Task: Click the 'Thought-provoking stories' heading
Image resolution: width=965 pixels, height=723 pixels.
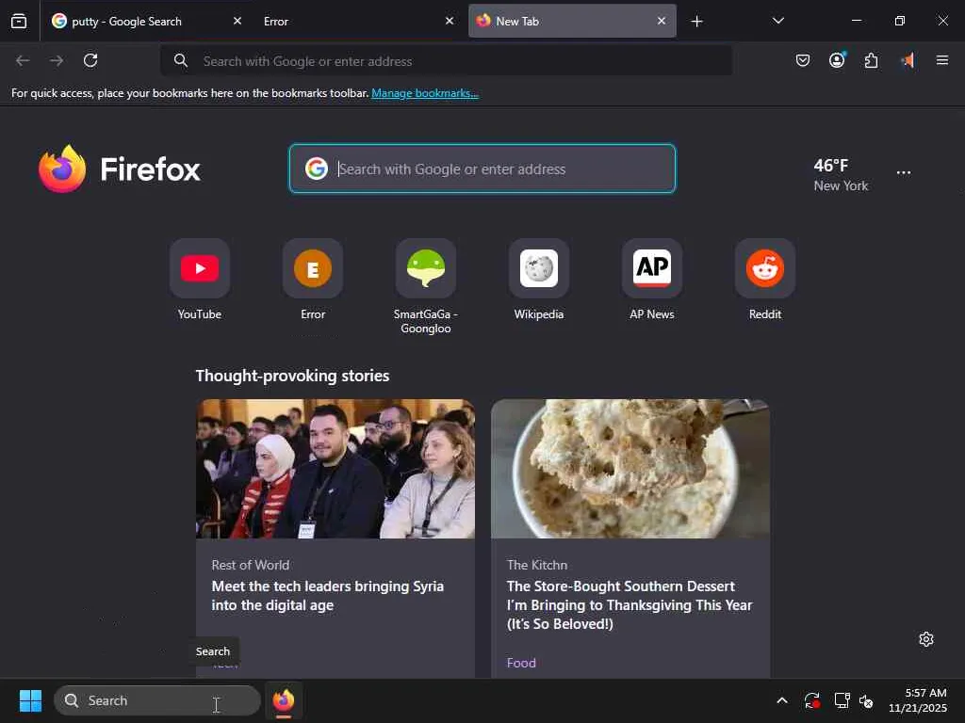Action: pos(292,376)
